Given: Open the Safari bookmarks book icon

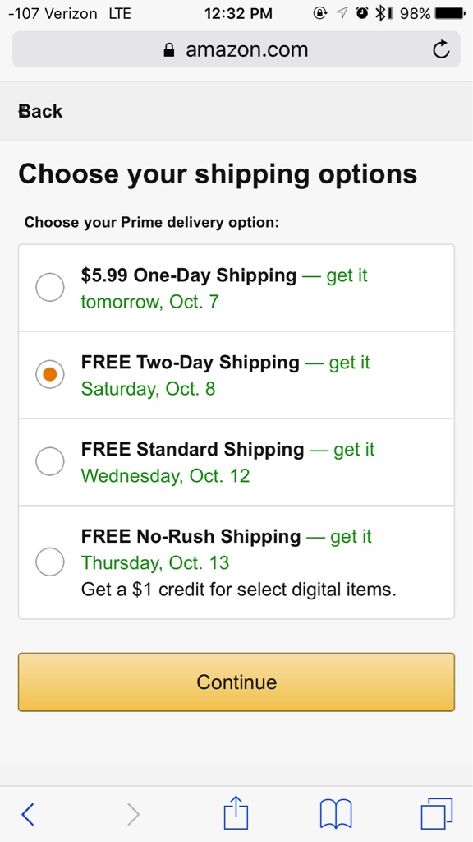Looking at the screenshot, I should (x=336, y=814).
